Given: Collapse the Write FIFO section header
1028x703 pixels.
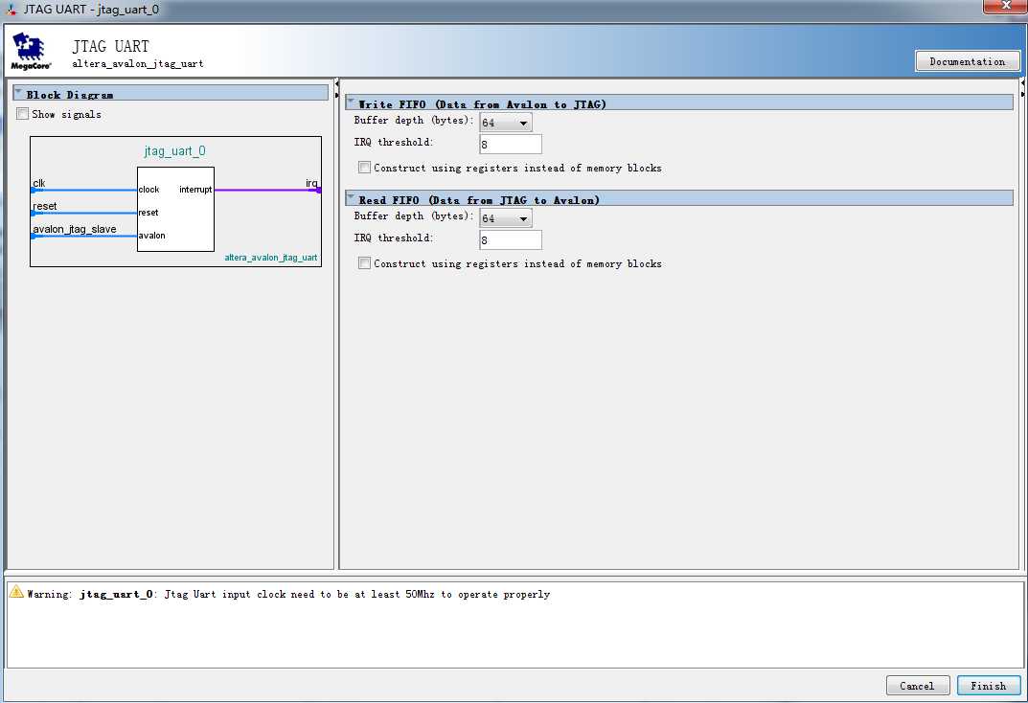Looking at the screenshot, I should [x=351, y=103].
